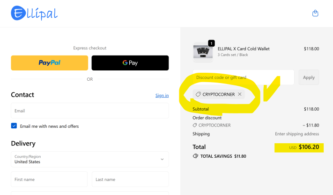Click the quantity badge on product image
The width and height of the screenshot is (333, 195).
pos(211,43)
